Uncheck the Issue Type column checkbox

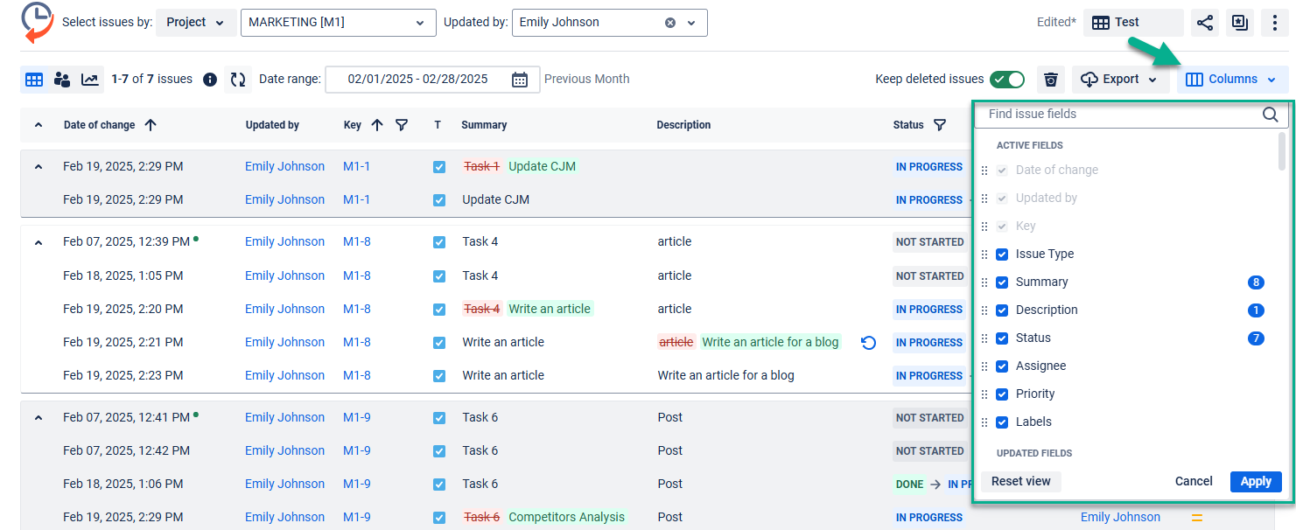[x=1002, y=255]
